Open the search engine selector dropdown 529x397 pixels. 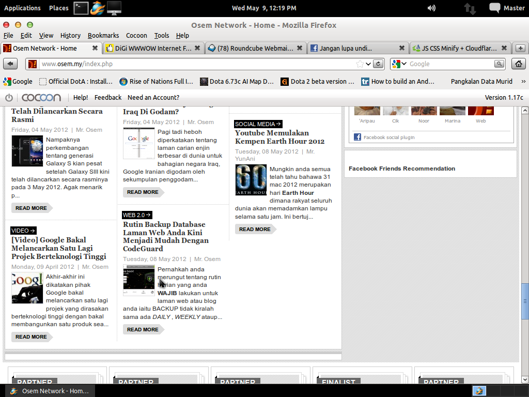pos(399,64)
